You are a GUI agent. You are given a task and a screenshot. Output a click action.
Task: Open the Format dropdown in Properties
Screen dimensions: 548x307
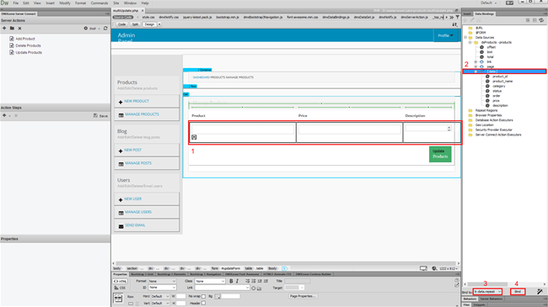coord(162,281)
